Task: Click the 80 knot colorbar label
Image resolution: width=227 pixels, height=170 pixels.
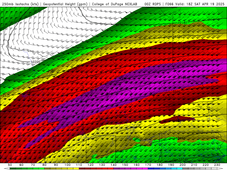Action: click(45, 165)
